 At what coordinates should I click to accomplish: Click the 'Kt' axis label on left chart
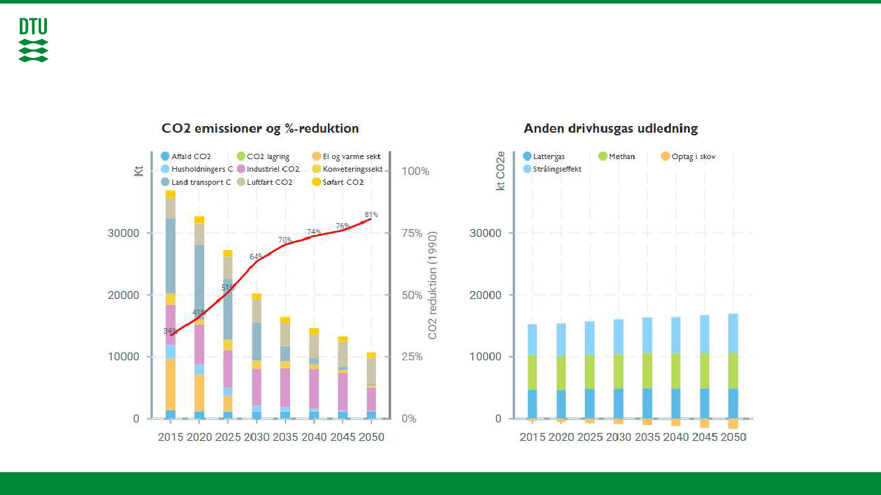click(139, 171)
